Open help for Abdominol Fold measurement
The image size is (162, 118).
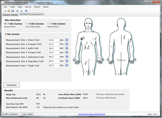pyautogui.click(x=67, y=57)
